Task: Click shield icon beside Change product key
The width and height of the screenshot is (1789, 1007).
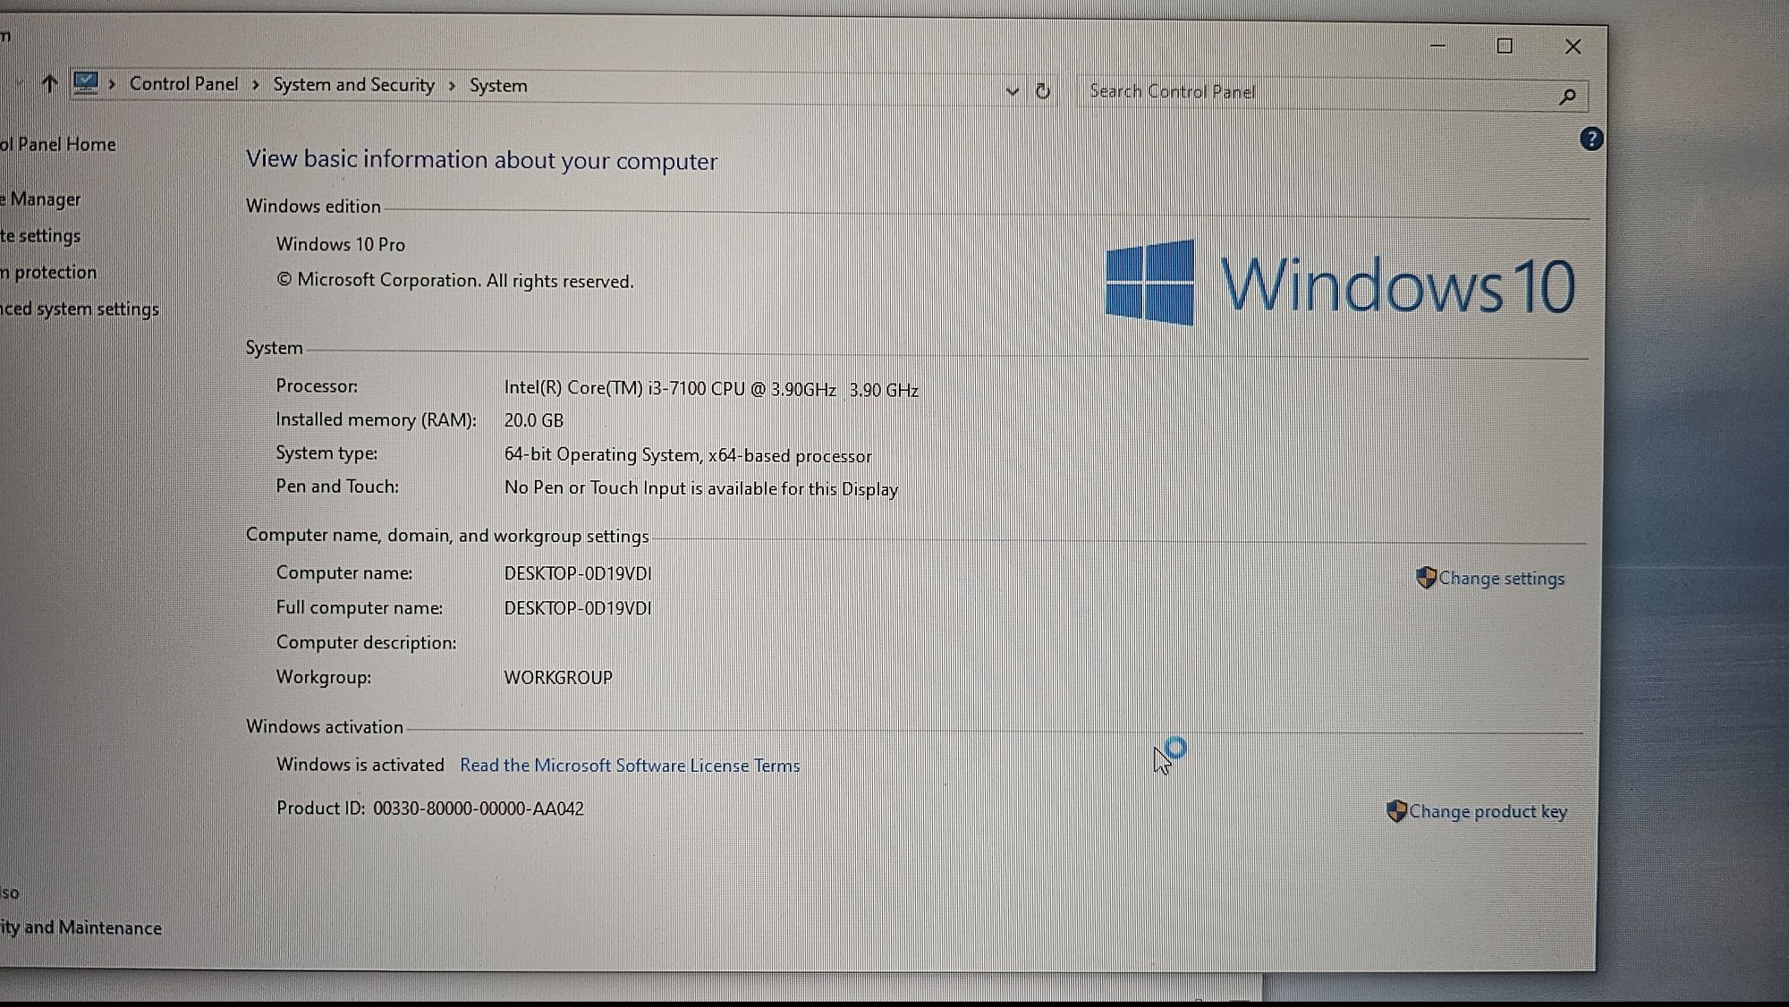Action: (x=1395, y=811)
